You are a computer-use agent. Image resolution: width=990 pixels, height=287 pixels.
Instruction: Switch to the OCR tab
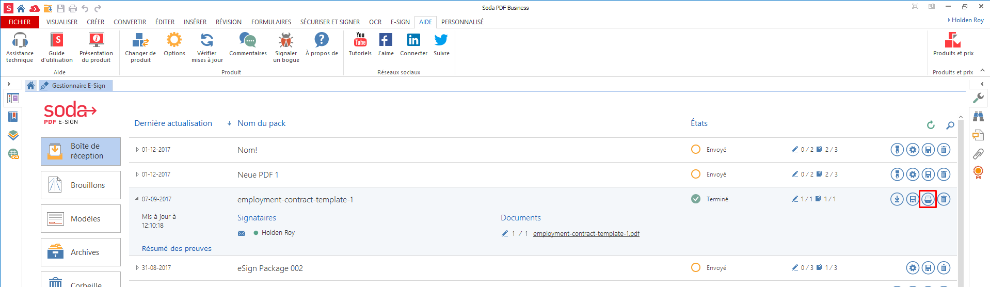pos(375,22)
